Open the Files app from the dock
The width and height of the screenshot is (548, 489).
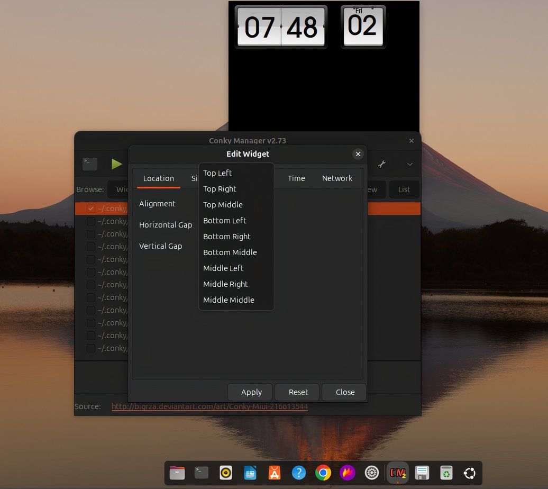(177, 473)
